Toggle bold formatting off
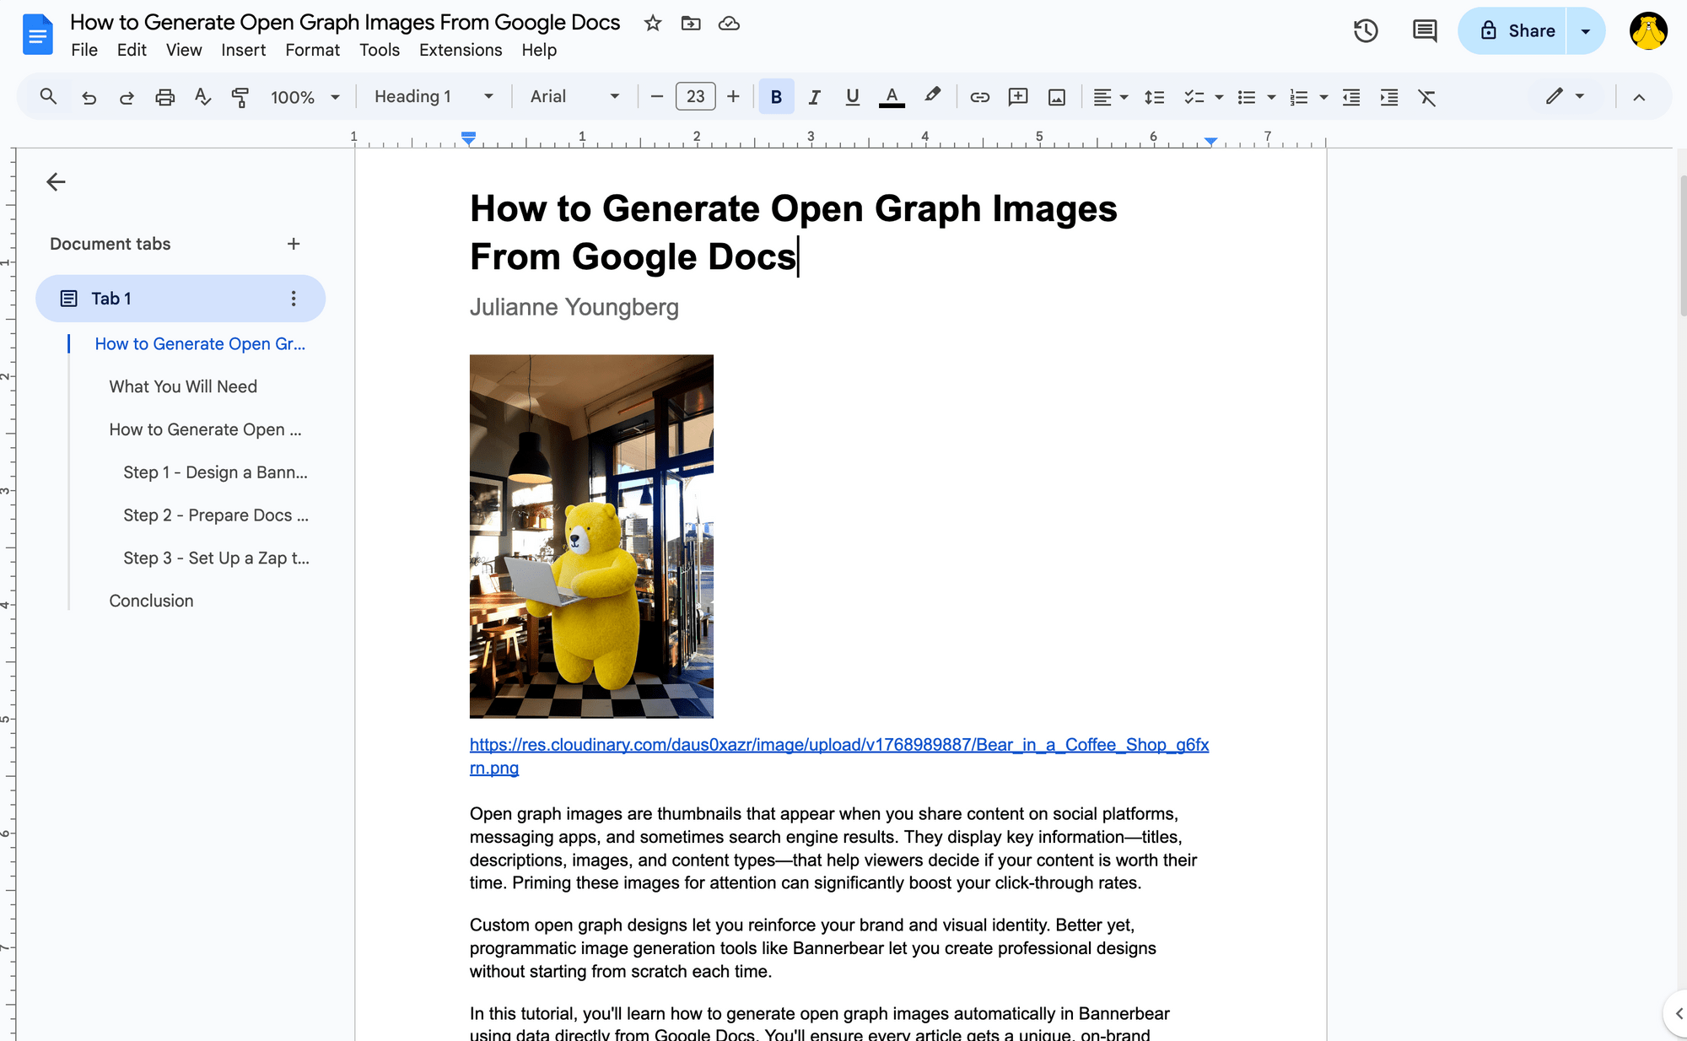The width and height of the screenshot is (1687, 1041). tap(776, 97)
